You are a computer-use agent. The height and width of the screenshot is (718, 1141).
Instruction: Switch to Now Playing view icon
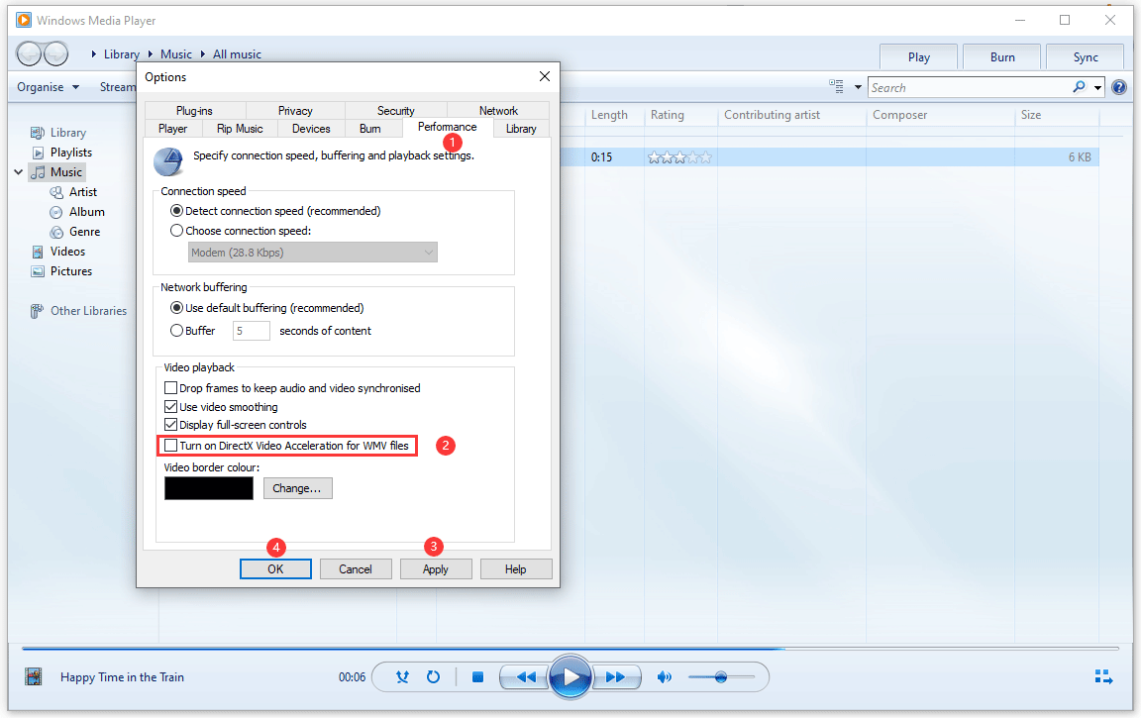pyautogui.click(x=1104, y=677)
